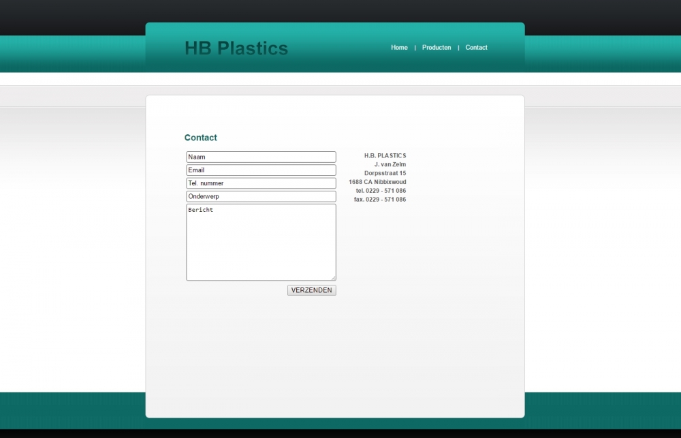The height and width of the screenshot is (438, 681).
Task: Select the tel. 0229 - 571 086 line
Action: tap(381, 191)
